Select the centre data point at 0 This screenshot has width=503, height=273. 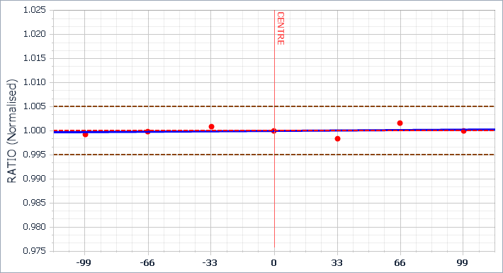[273, 130]
